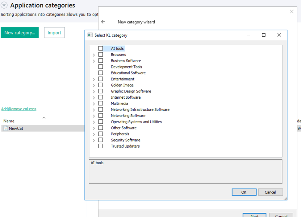Viewport: 301px width, 217px height.
Task: Click the NewCat category icon
Action: point(6,129)
